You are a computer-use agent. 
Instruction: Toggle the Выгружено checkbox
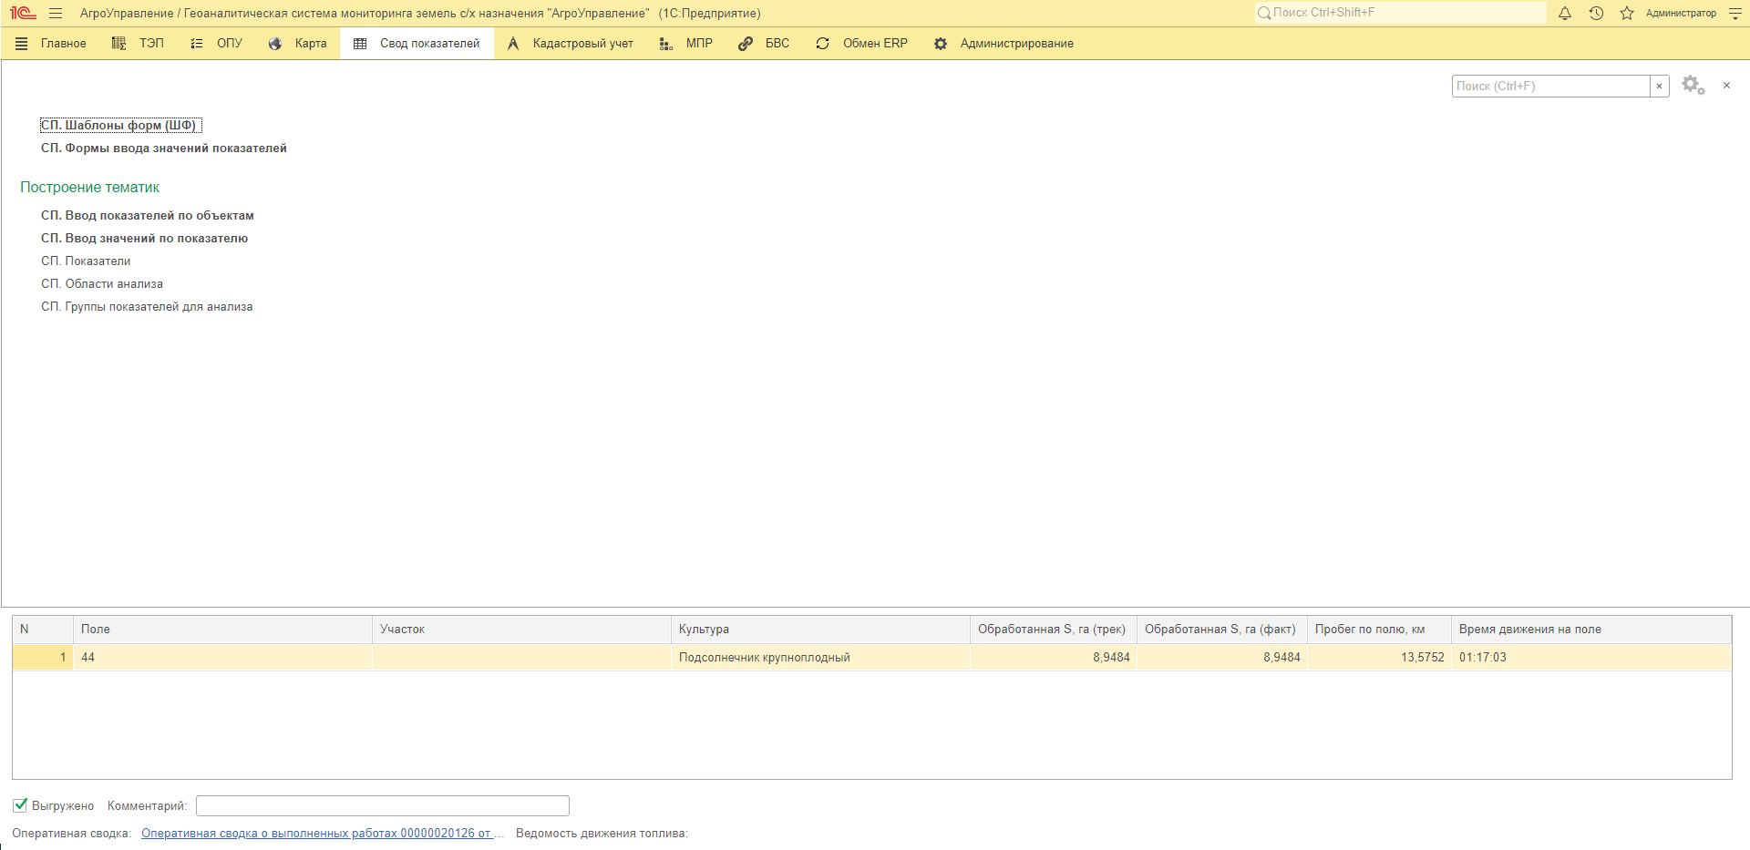click(20, 805)
